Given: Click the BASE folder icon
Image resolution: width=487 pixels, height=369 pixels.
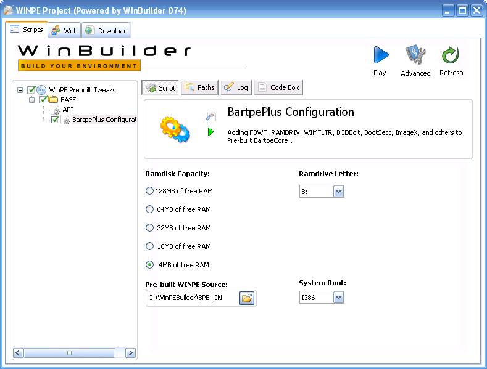Looking at the screenshot, I should [53, 100].
